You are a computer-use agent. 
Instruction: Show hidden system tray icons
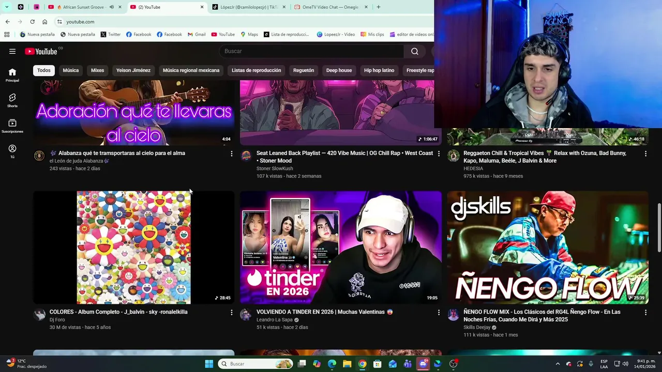558,364
